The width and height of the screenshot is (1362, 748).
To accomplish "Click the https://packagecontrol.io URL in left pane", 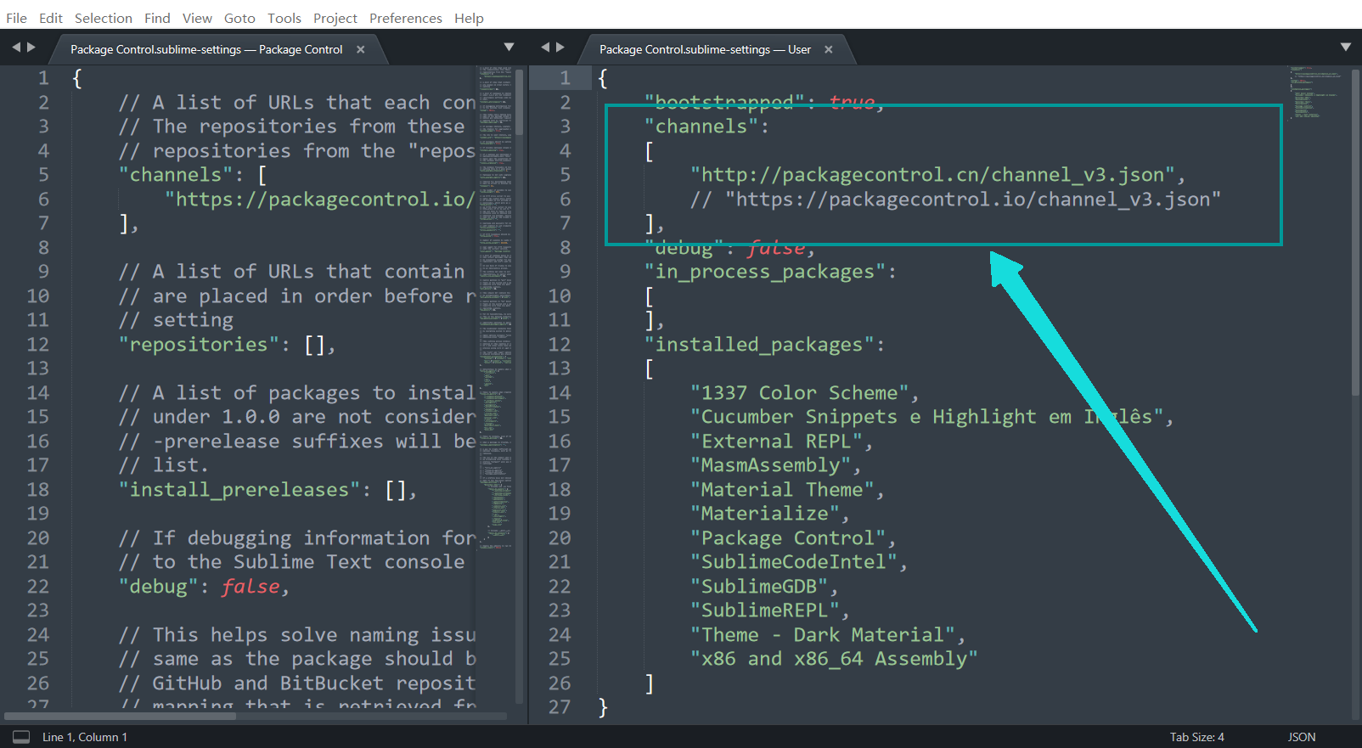I will (x=319, y=200).
